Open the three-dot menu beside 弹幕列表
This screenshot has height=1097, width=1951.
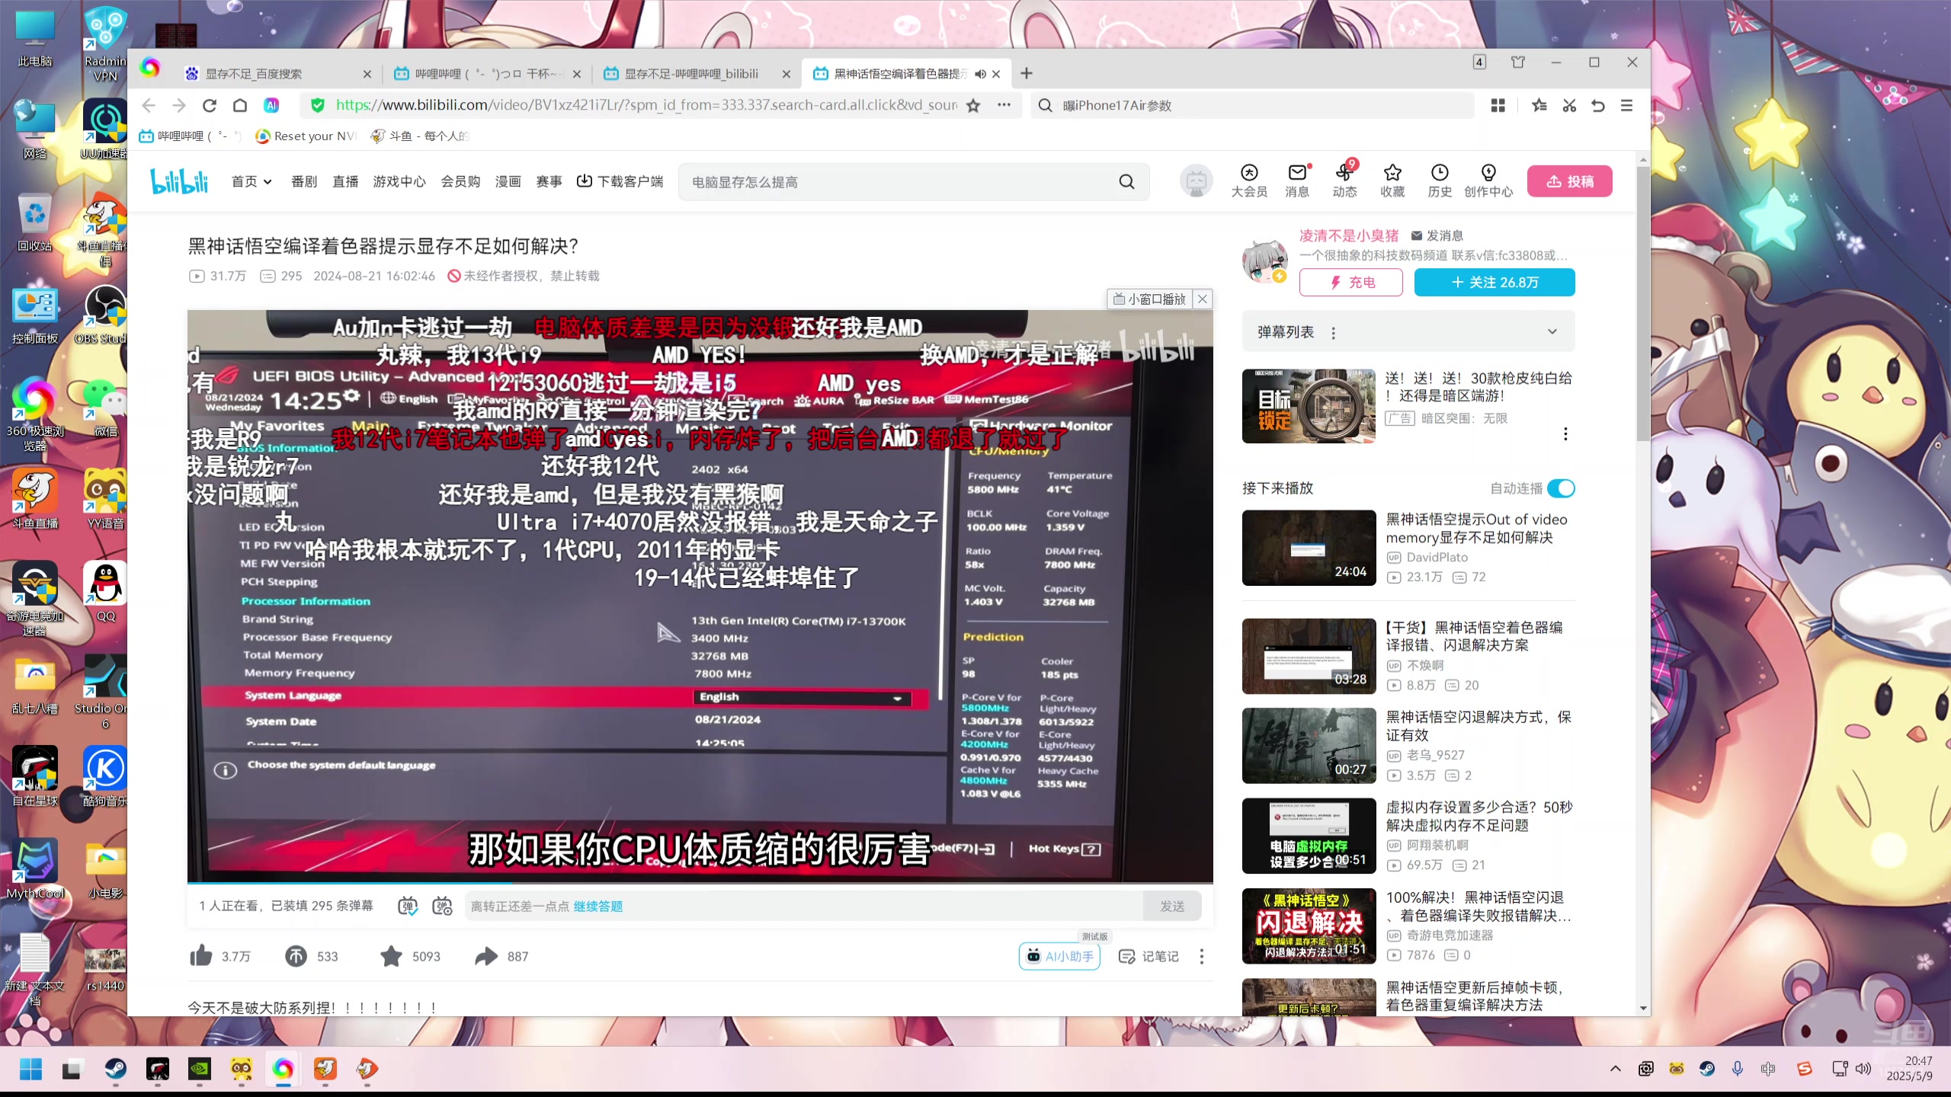coord(1333,332)
